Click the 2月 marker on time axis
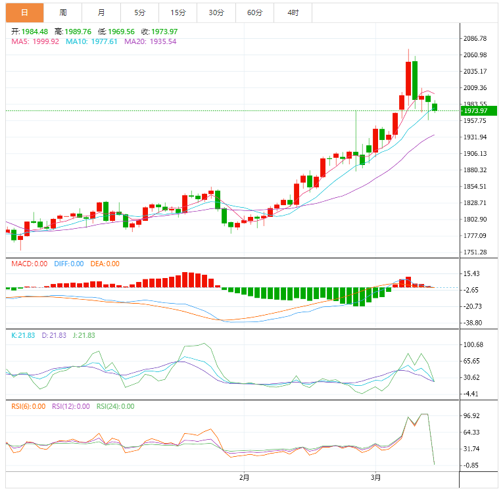 pyautogui.click(x=244, y=477)
